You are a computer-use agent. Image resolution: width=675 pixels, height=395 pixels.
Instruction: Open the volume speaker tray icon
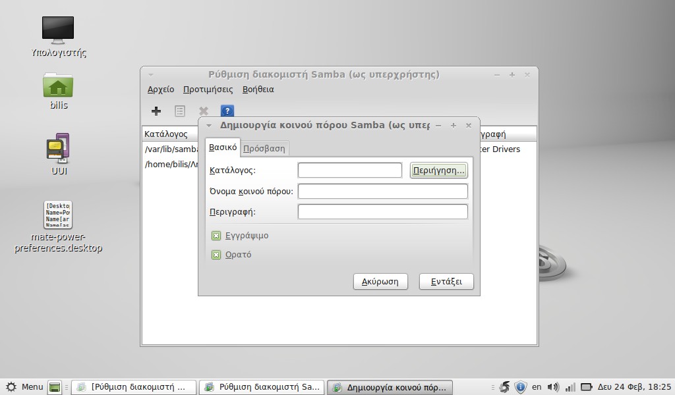pyautogui.click(x=553, y=387)
